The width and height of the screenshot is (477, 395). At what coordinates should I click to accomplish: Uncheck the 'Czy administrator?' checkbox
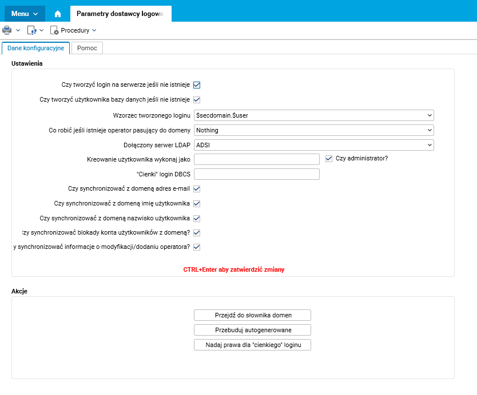[328, 159]
